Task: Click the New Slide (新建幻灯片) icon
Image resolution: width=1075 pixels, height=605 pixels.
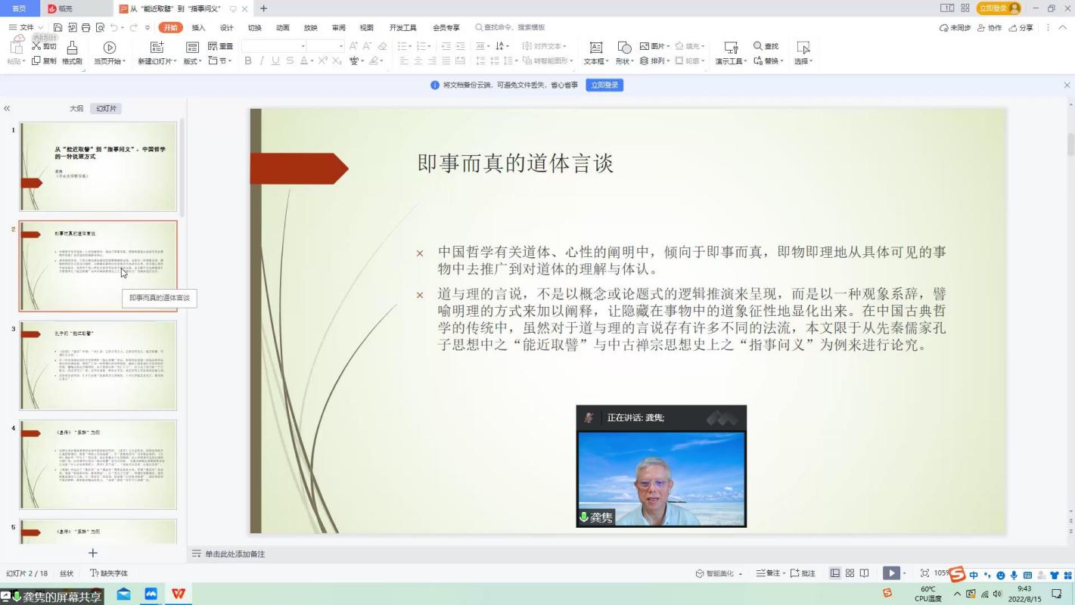Action: [x=157, y=48]
